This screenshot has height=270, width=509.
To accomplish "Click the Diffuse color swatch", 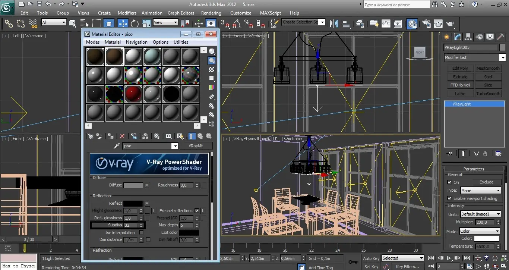I will coord(133,185).
